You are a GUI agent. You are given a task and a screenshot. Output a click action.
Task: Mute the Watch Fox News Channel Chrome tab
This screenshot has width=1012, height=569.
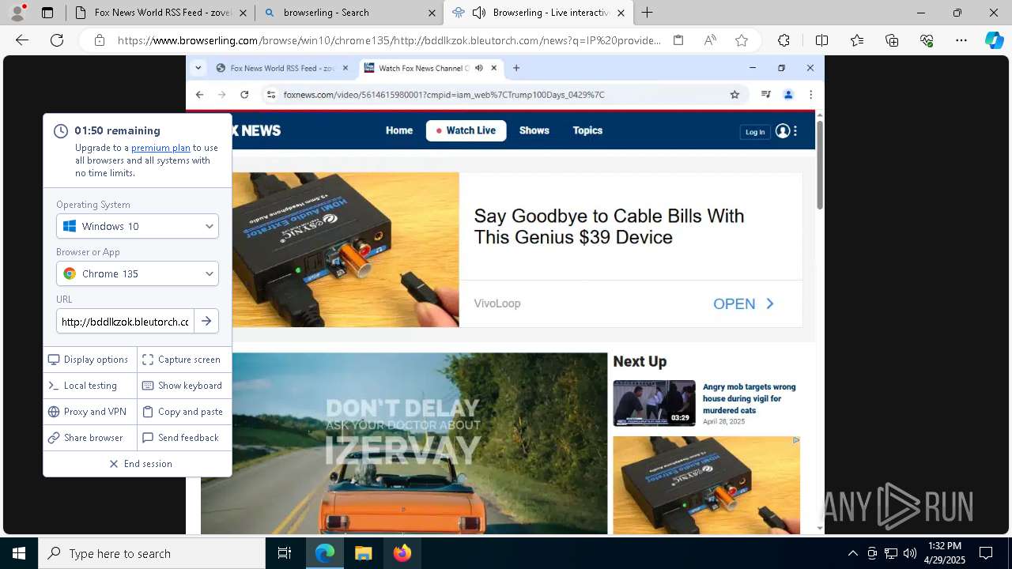tap(478, 68)
